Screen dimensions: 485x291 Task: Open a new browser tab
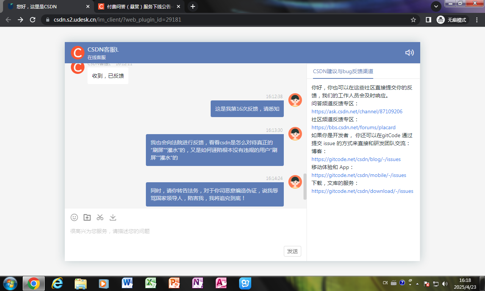tap(193, 6)
